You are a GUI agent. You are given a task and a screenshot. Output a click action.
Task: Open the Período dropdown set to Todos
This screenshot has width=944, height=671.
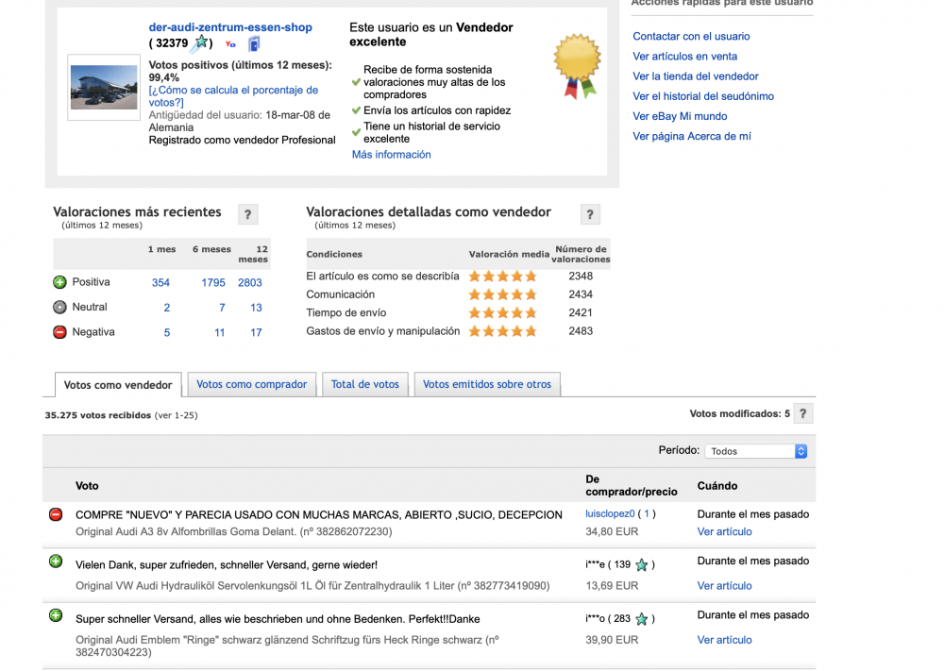coord(756,451)
